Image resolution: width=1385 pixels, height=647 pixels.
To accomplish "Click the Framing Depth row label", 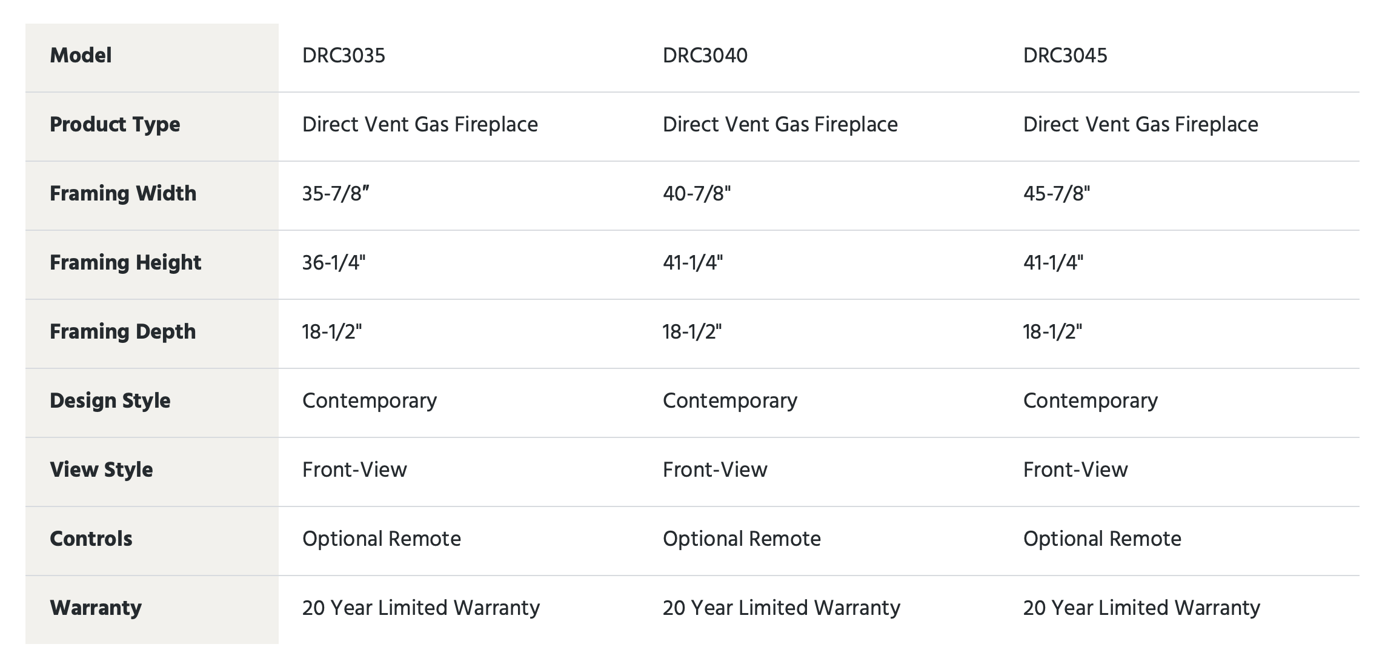I will pyautogui.click(x=123, y=332).
